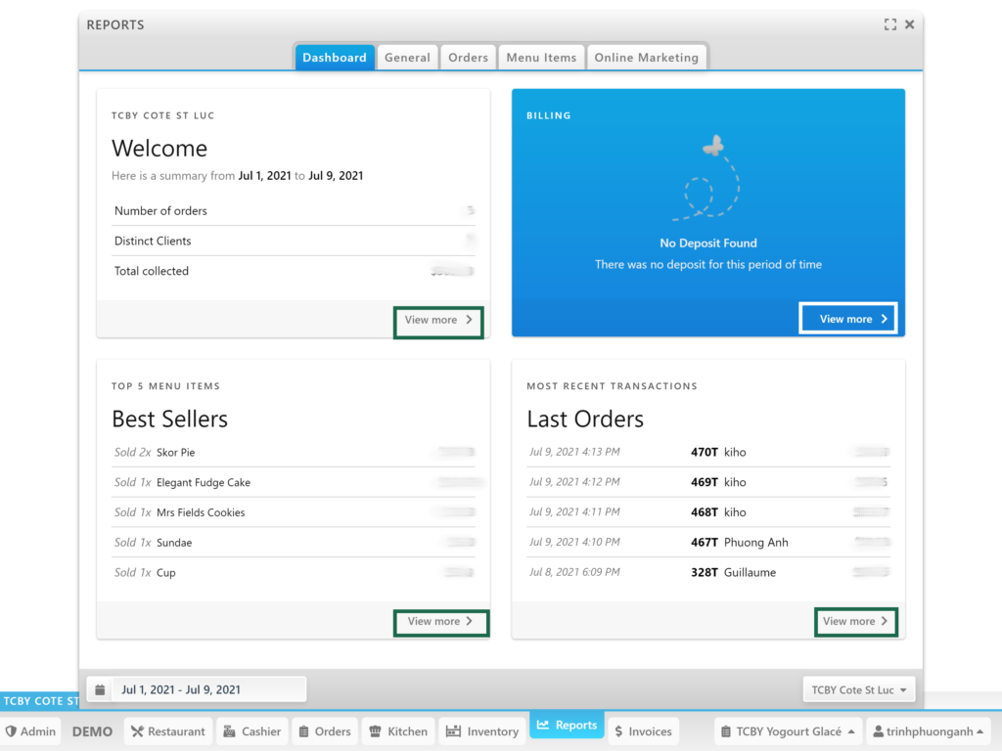Open Orders from the bottom navigation bar
Viewport: 1002px width, 751px height.
pyautogui.click(x=323, y=731)
